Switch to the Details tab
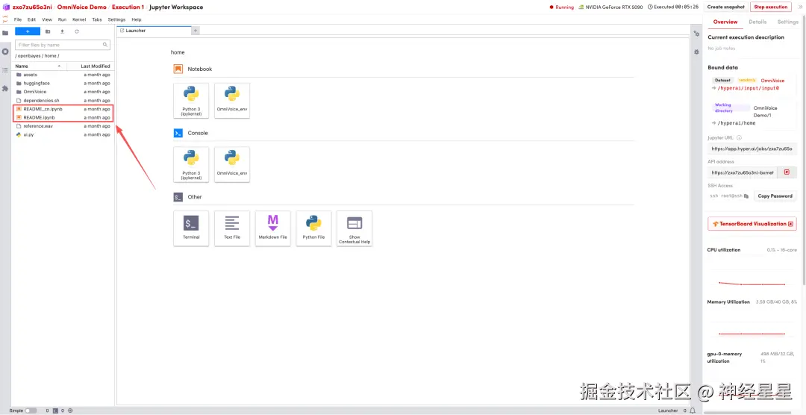This screenshot has height=415, width=806. [757, 22]
